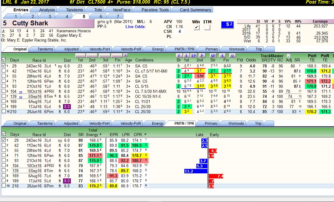Click the blue 5.3 Late bar

pyautogui.click(x=202, y=166)
